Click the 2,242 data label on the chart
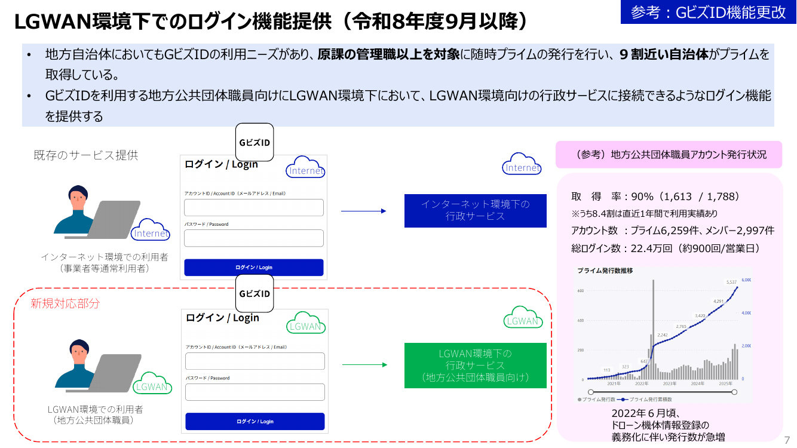797x448 pixels. [x=662, y=335]
